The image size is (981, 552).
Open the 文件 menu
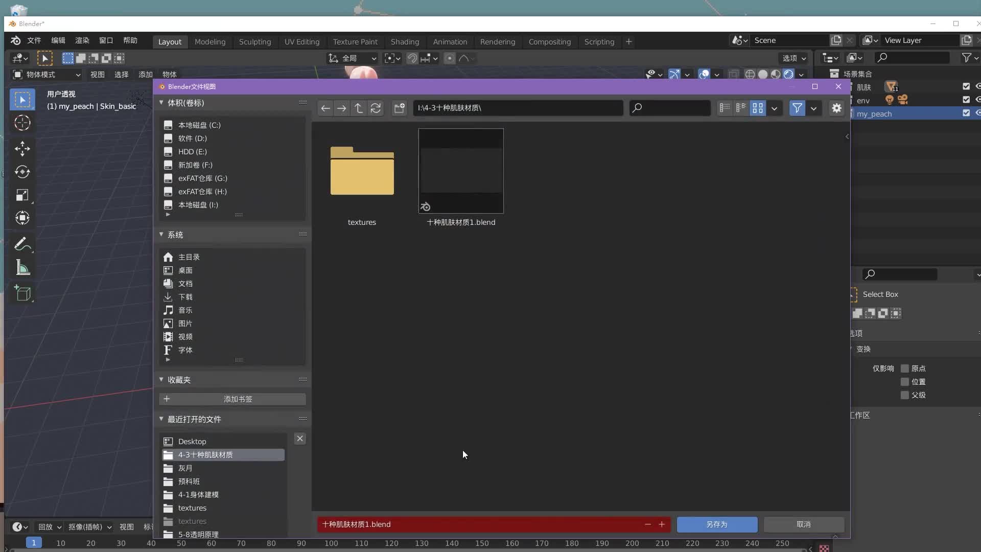point(34,40)
